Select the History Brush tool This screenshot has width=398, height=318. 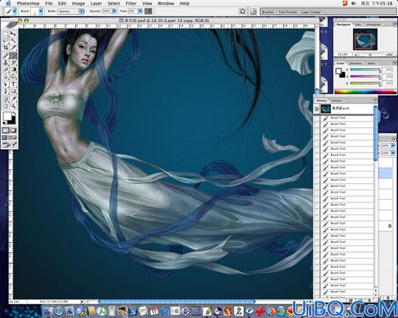(x=13, y=62)
